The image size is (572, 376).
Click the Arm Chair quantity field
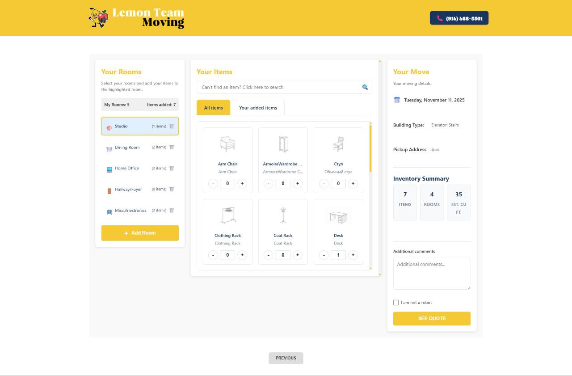[227, 183]
